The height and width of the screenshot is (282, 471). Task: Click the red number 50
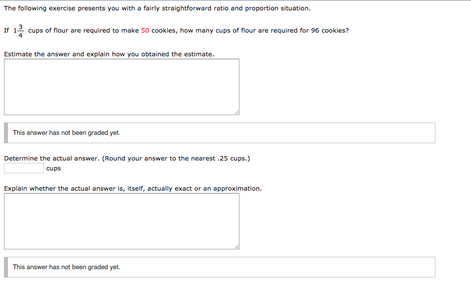pos(145,31)
